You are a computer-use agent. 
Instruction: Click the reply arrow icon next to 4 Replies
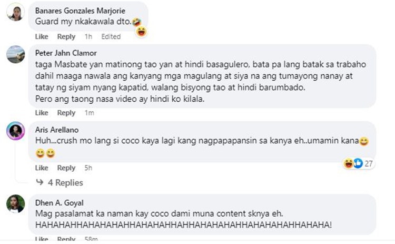click(39, 182)
